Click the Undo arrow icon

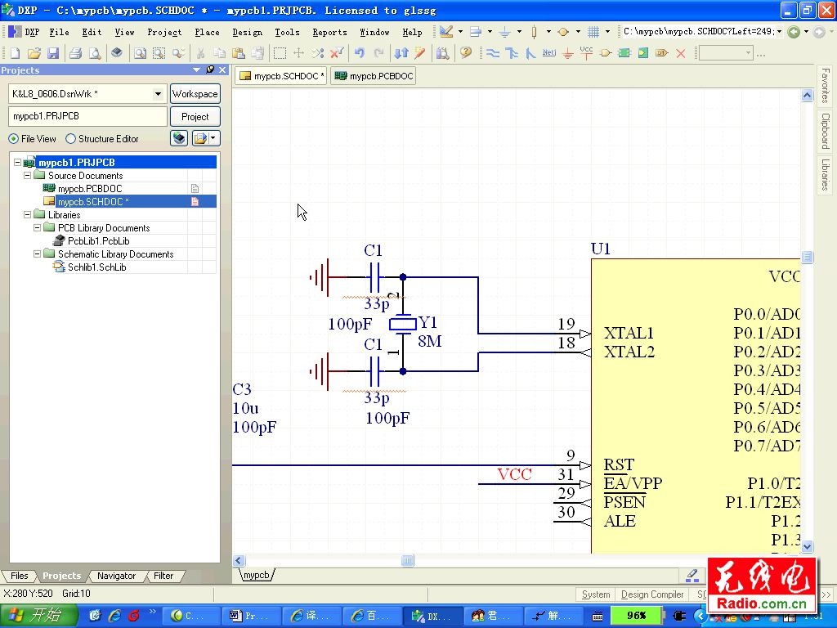[x=360, y=53]
